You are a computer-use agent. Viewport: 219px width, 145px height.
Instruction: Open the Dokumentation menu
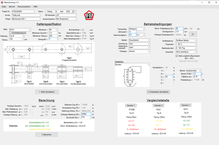point(24,7)
